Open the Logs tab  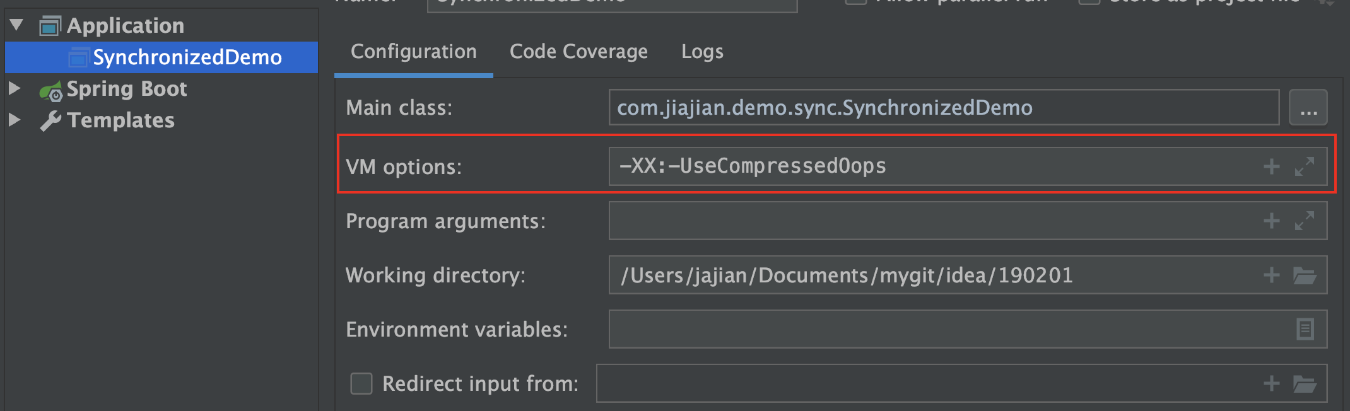(x=702, y=52)
